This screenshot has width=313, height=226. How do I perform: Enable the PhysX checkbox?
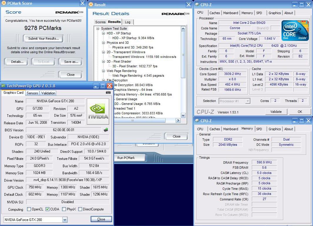[x=64, y=209]
